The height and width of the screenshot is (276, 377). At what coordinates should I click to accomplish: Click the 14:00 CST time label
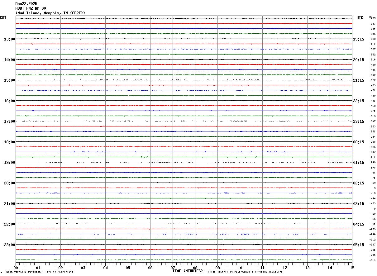click(9, 60)
